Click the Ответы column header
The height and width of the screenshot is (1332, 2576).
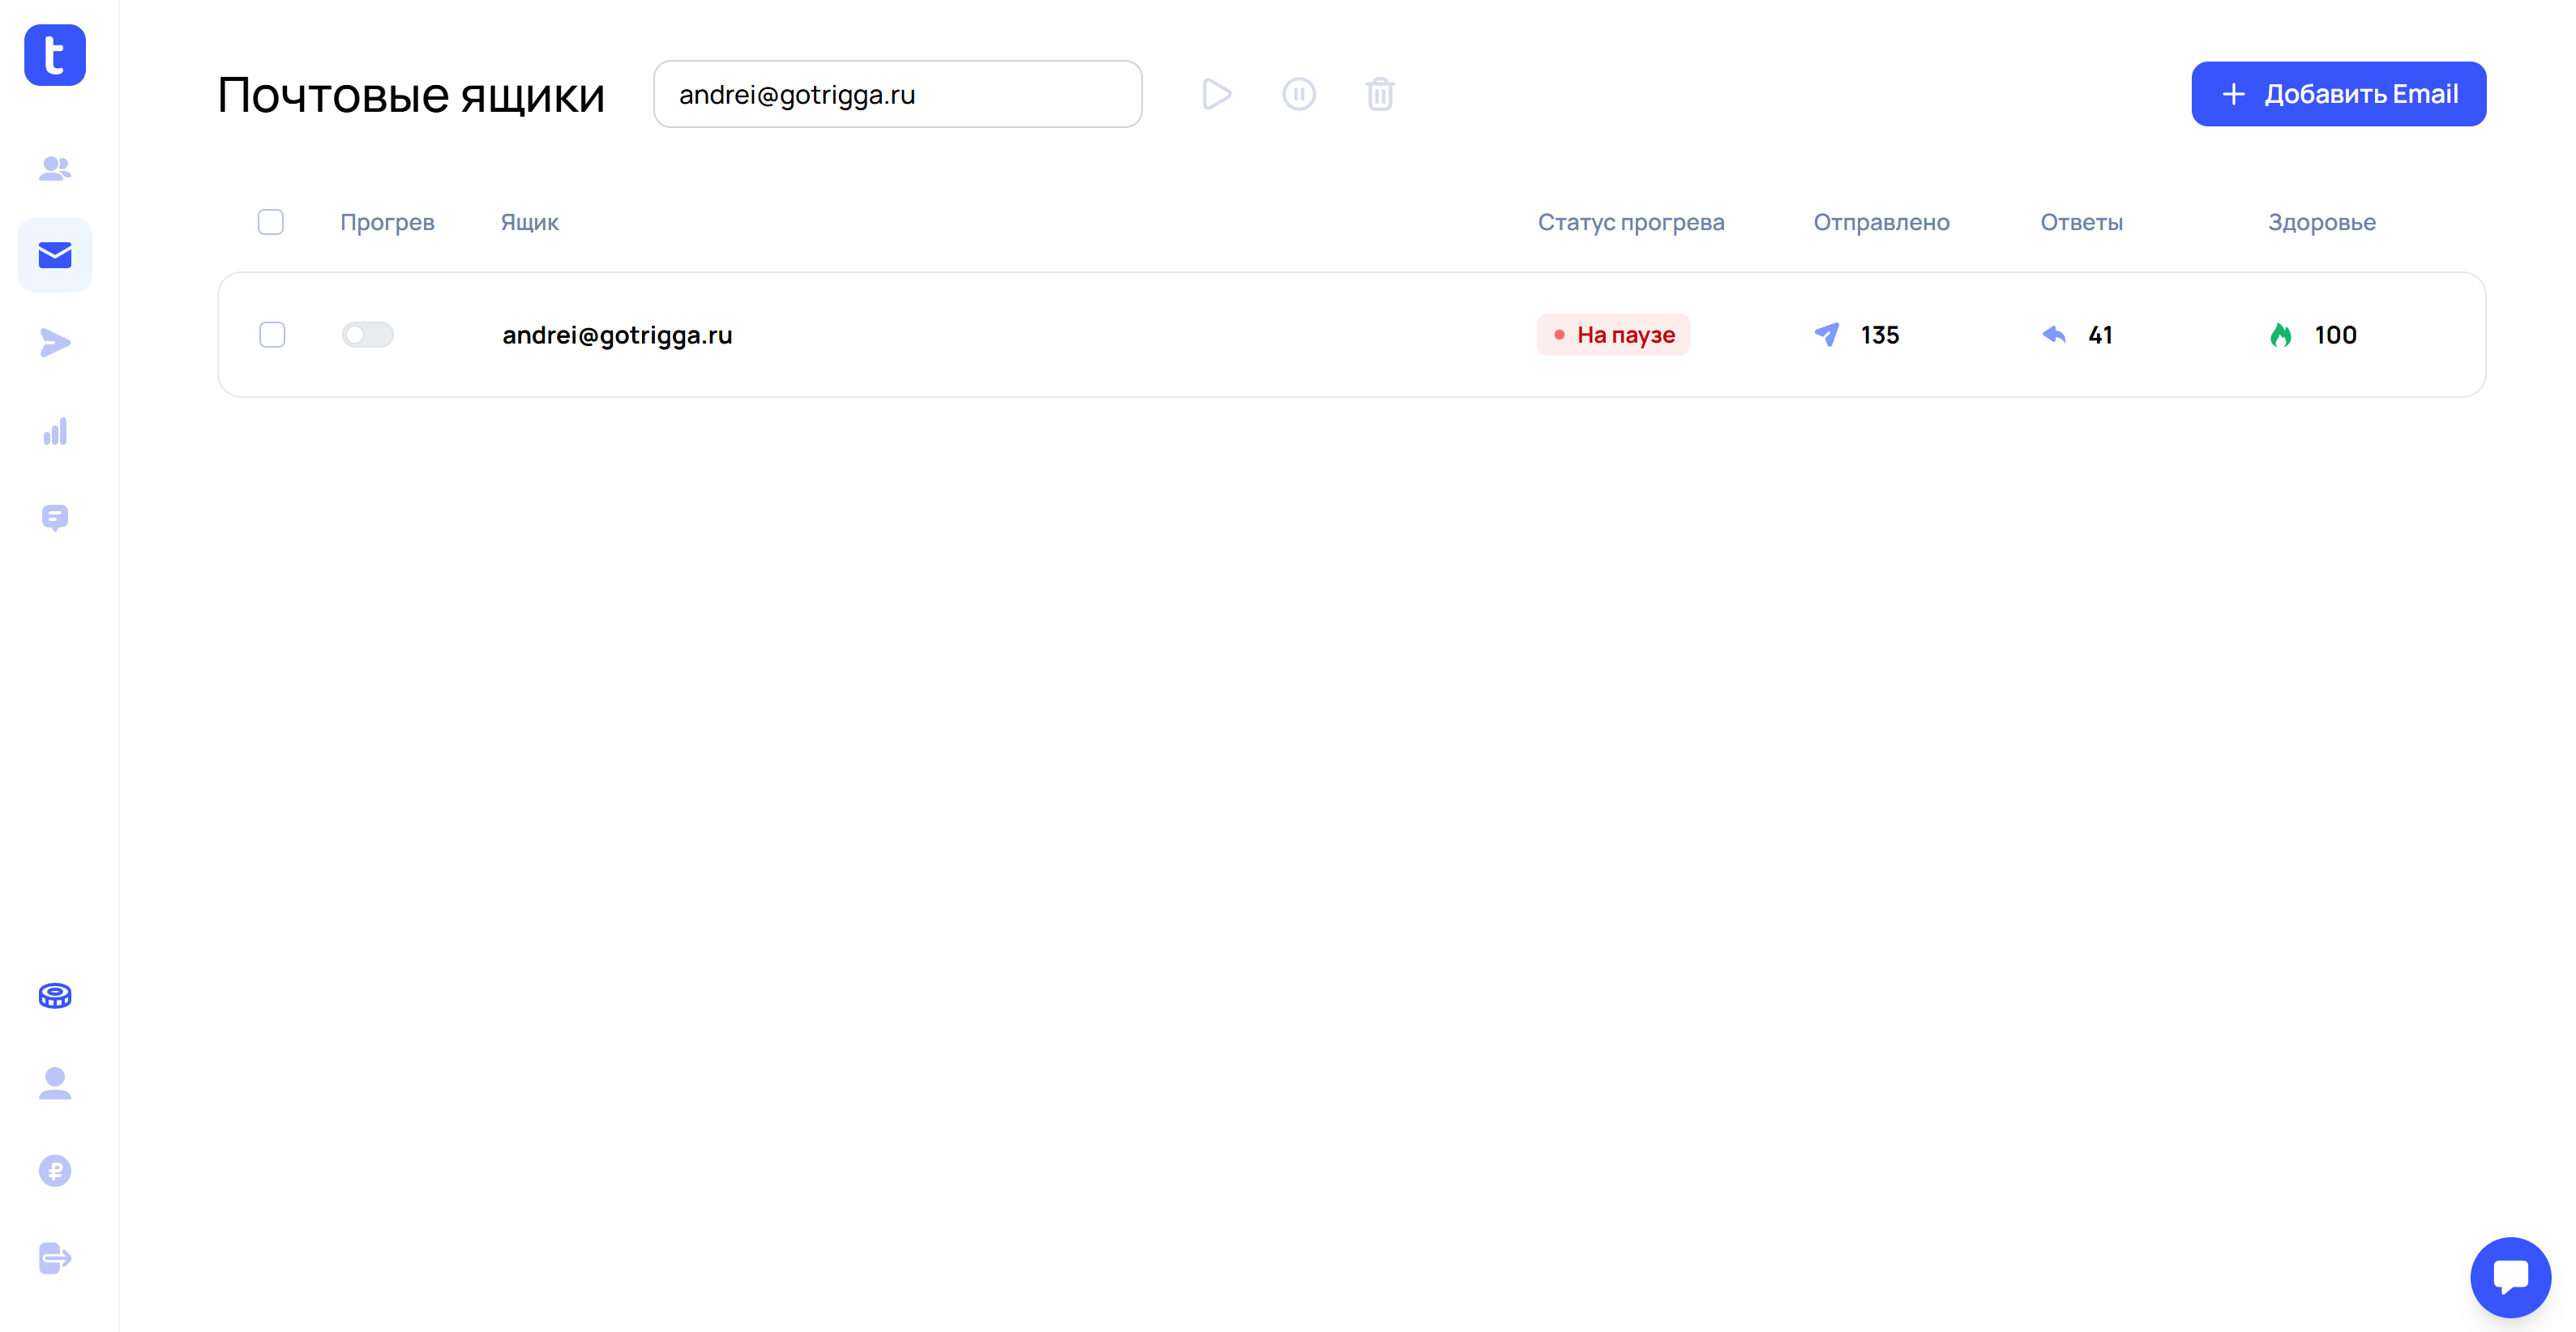2081,222
